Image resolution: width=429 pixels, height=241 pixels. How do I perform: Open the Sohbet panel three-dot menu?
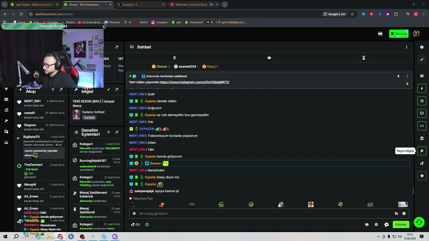point(407,47)
